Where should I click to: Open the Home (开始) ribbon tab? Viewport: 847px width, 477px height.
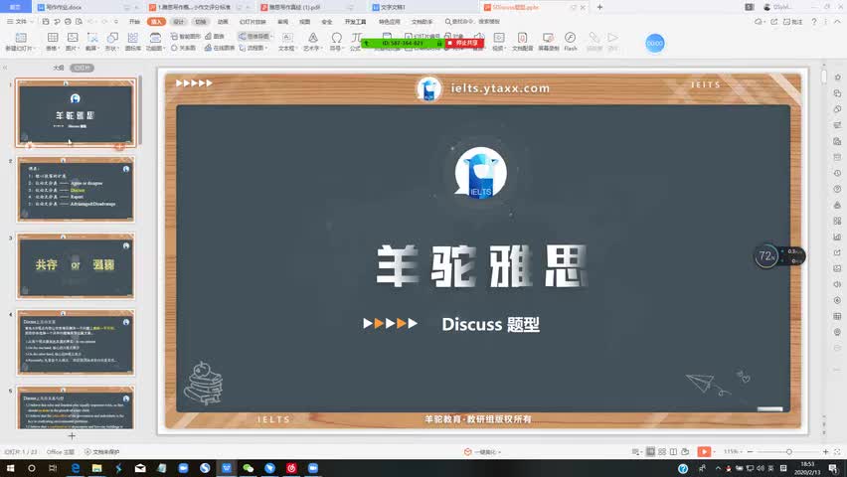134,22
